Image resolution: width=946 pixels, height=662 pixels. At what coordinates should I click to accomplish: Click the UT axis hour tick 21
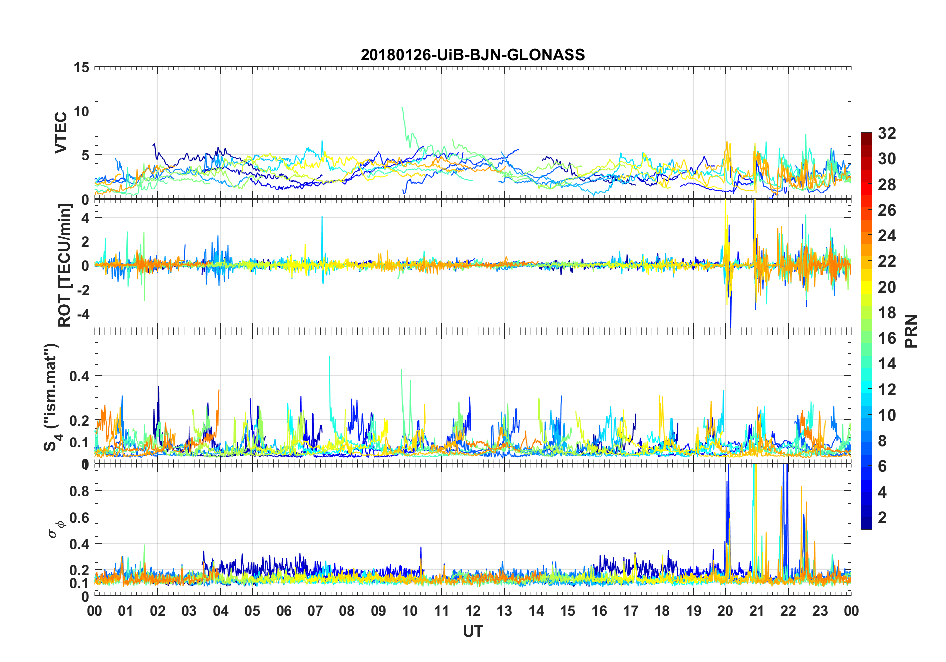point(757,611)
